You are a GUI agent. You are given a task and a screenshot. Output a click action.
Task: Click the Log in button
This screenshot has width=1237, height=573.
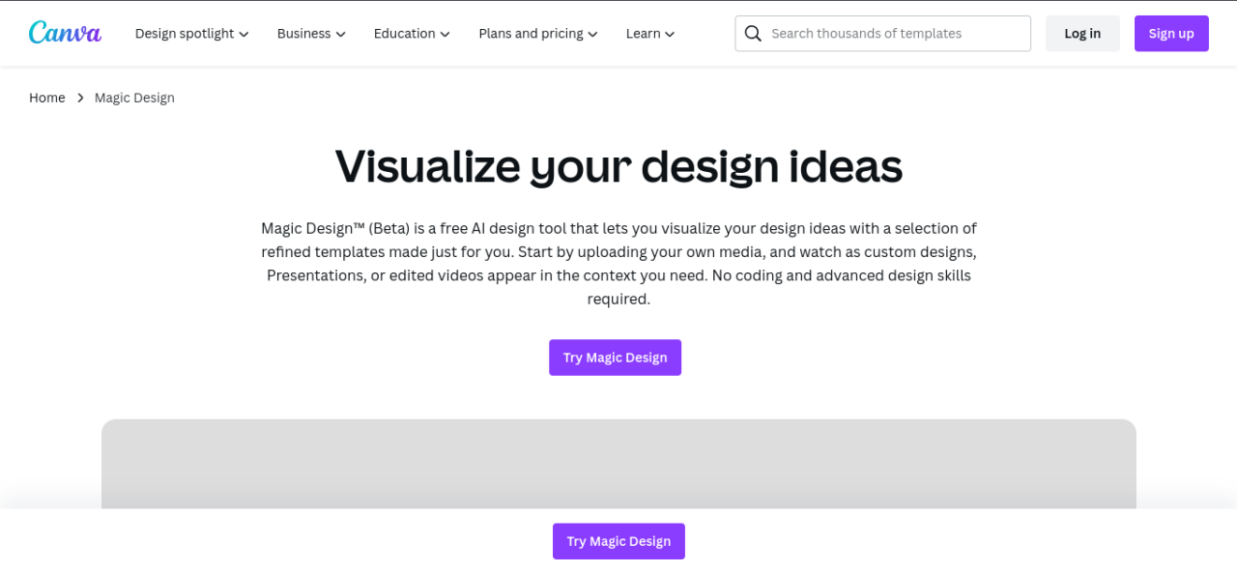click(1082, 34)
